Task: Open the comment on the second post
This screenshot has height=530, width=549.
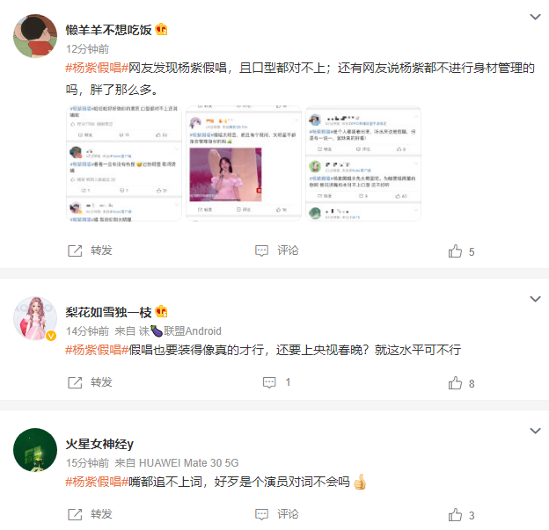Action: pos(276,382)
